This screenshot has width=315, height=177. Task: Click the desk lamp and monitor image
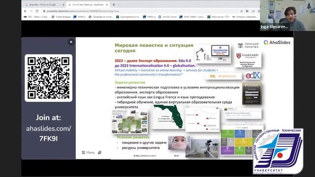213,54
